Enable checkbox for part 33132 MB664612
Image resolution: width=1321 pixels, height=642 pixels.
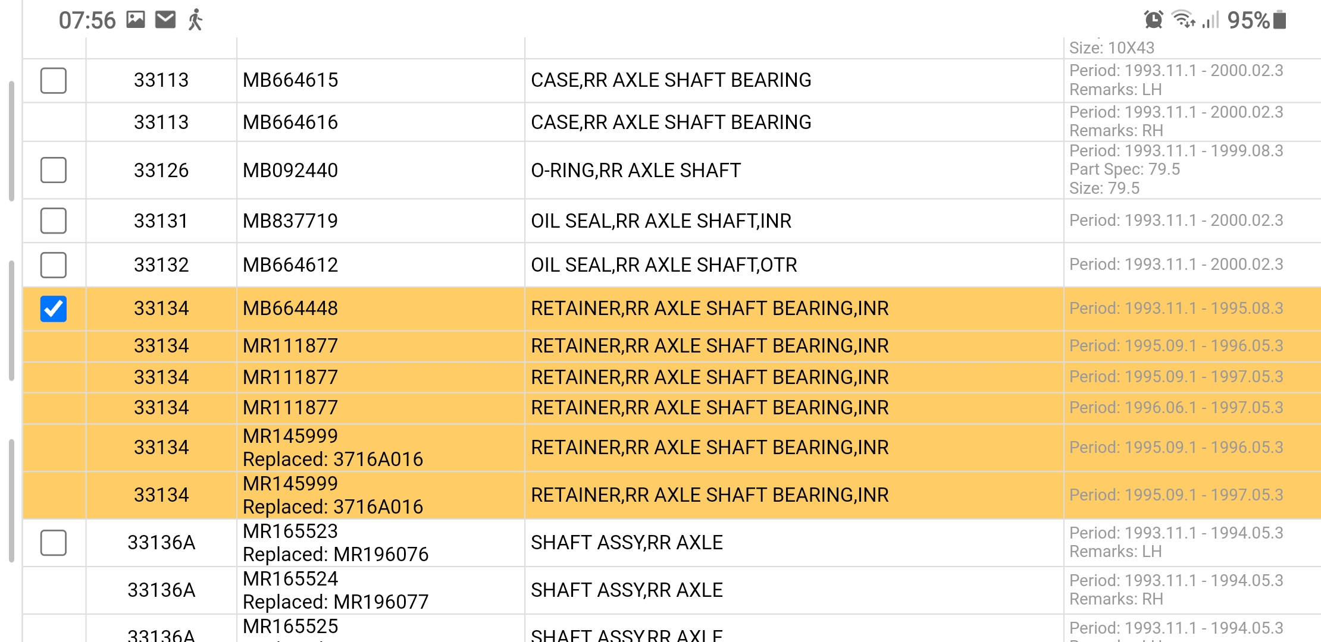click(x=54, y=265)
